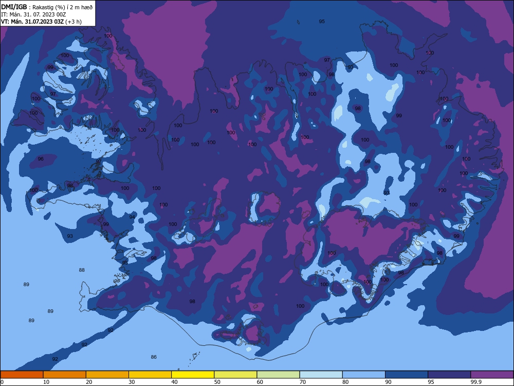
Task: Click the pale yellow 50–60 legend swatch
Action: click(236, 375)
